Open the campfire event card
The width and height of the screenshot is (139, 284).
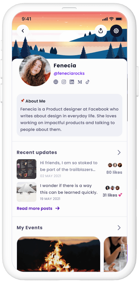pyautogui.click(x=59, y=254)
